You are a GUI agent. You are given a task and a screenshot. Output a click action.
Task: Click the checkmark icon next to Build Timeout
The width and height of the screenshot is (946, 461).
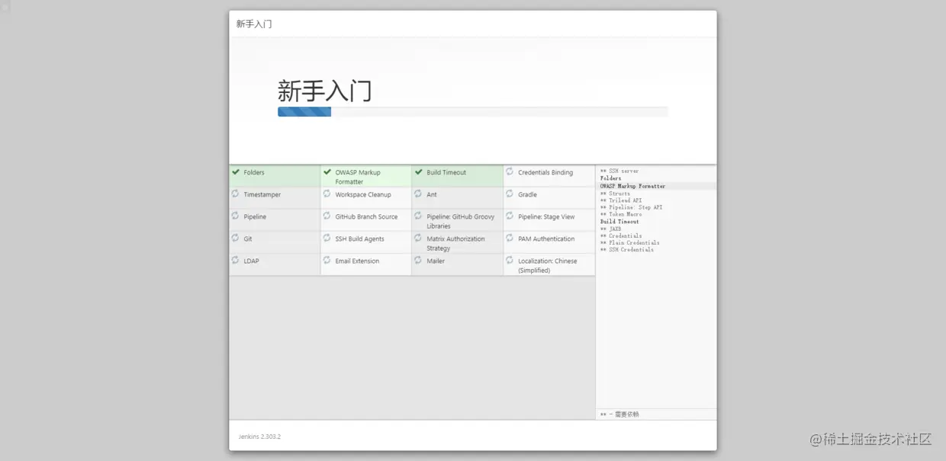(x=419, y=172)
